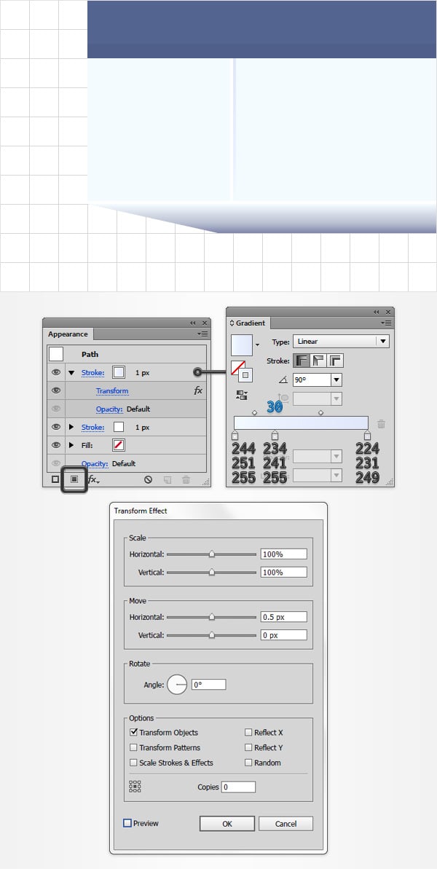Click fx icon on the Transform row
The width and height of the screenshot is (437, 869).
(197, 390)
